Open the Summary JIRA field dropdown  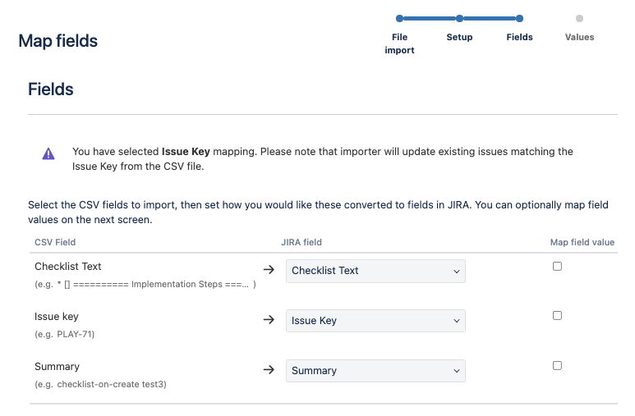click(375, 371)
